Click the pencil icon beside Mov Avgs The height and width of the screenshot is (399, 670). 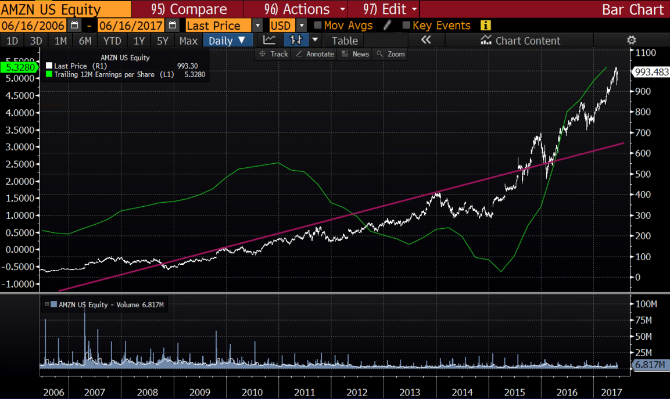pos(388,26)
